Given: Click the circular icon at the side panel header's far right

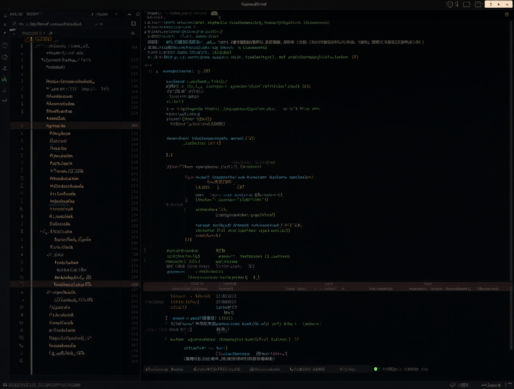Looking at the screenshot, I should coord(138,14).
